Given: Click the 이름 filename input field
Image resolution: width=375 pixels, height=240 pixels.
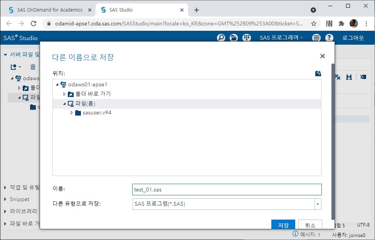Looking at the screenshot, I should 227,190.
